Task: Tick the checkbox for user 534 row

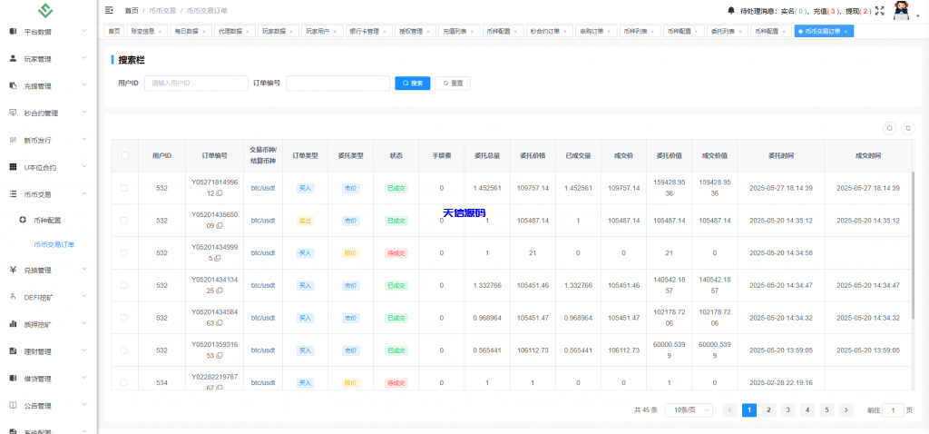Action: click(x=124, y=382)
